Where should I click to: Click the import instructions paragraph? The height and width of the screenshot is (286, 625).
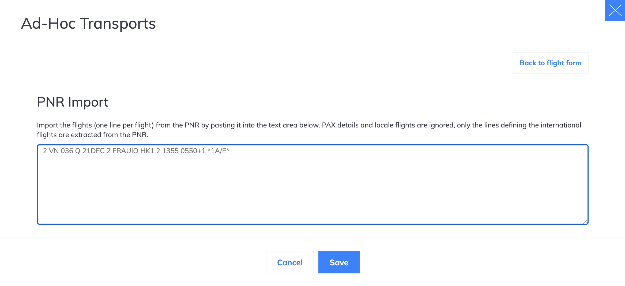[x=309, y=130]
